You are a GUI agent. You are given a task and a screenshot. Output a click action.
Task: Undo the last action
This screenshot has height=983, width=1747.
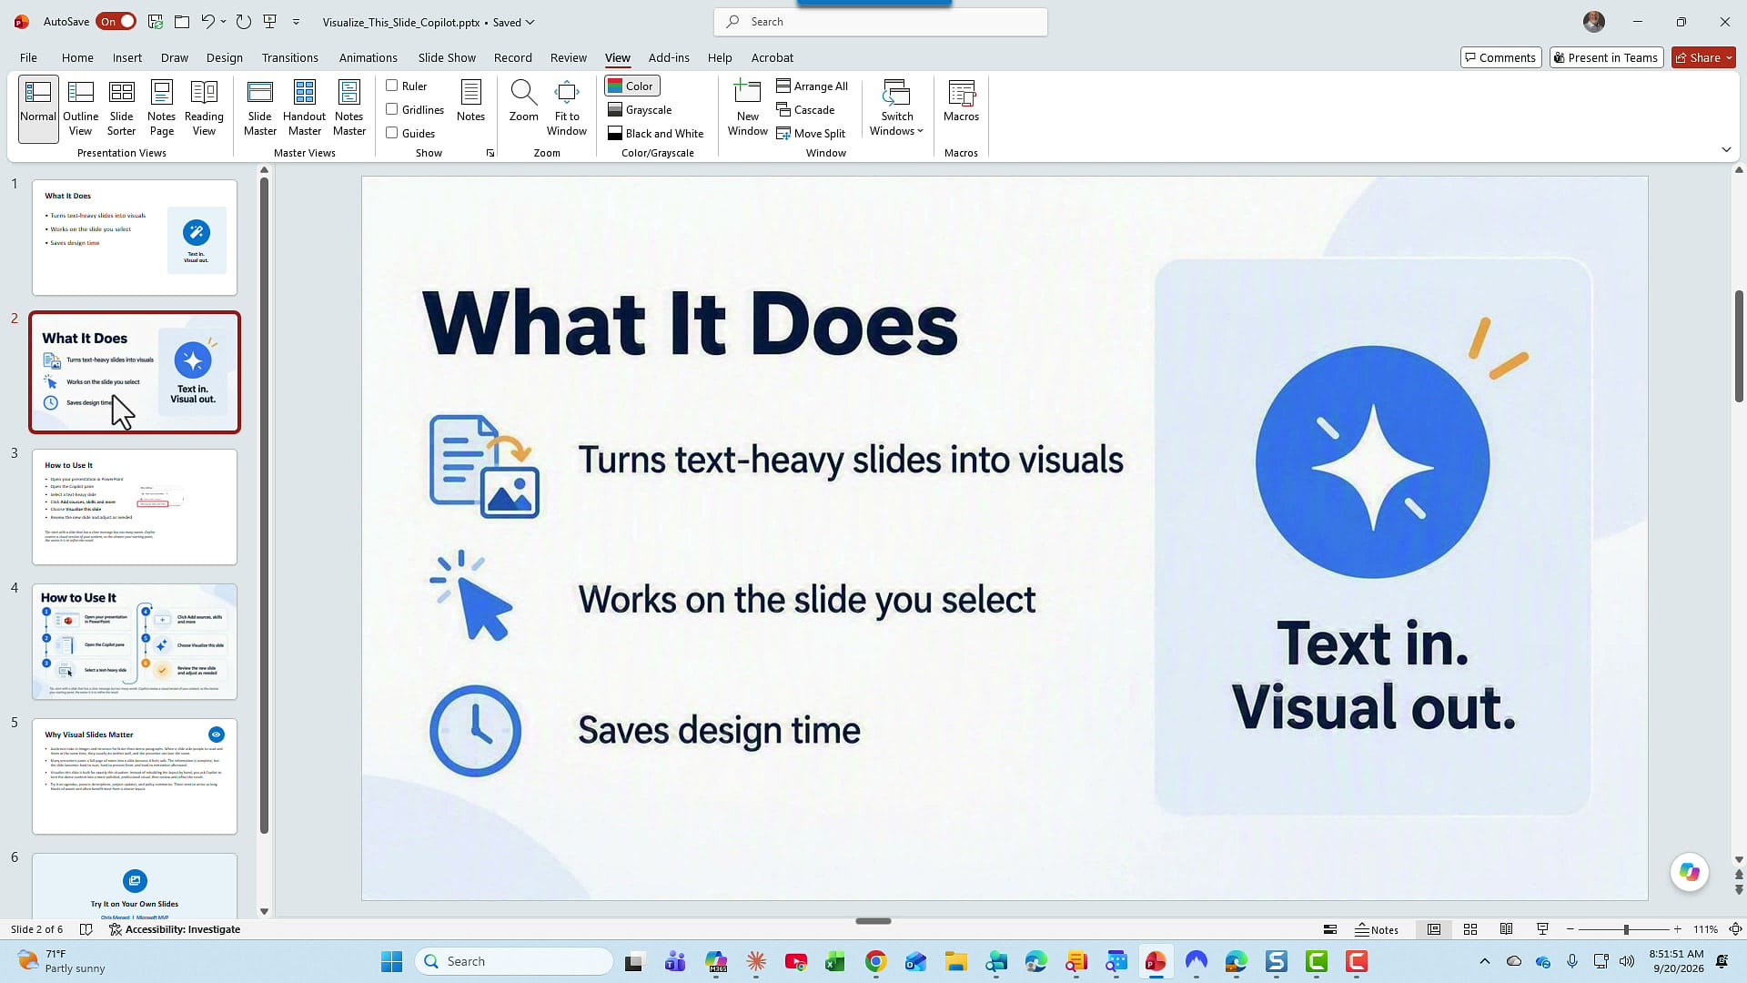(207, 21)
